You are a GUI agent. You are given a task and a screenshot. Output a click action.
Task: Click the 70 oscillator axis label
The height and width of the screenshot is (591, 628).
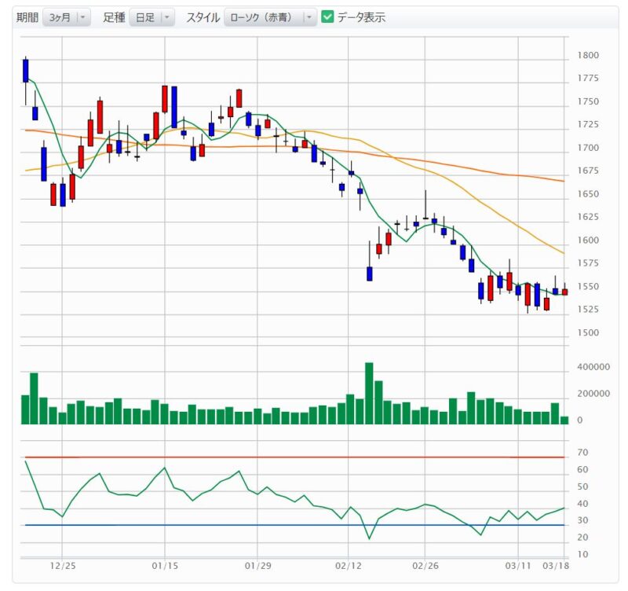(582, 453)
